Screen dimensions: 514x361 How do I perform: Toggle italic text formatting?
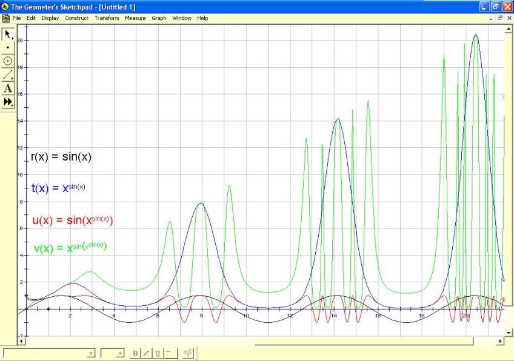[146, 353]
